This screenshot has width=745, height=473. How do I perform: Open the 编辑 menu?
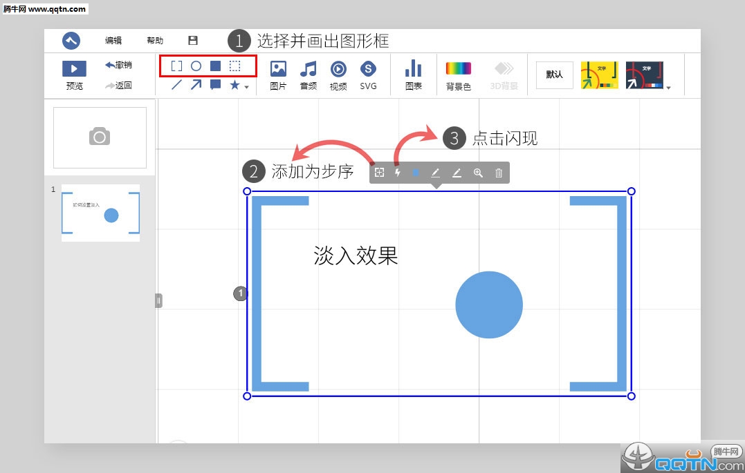(x=113, y=41)
